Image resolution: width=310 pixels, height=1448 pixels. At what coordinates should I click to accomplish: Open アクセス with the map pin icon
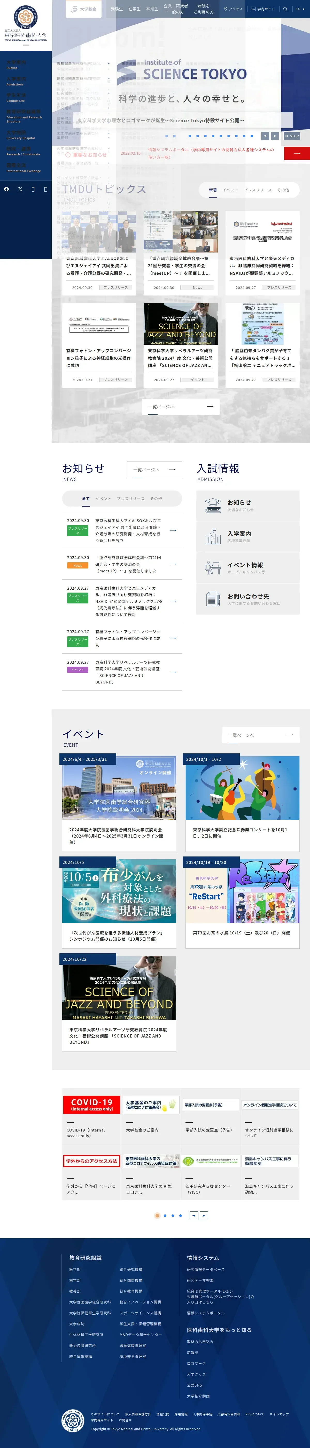coord(233,9)
